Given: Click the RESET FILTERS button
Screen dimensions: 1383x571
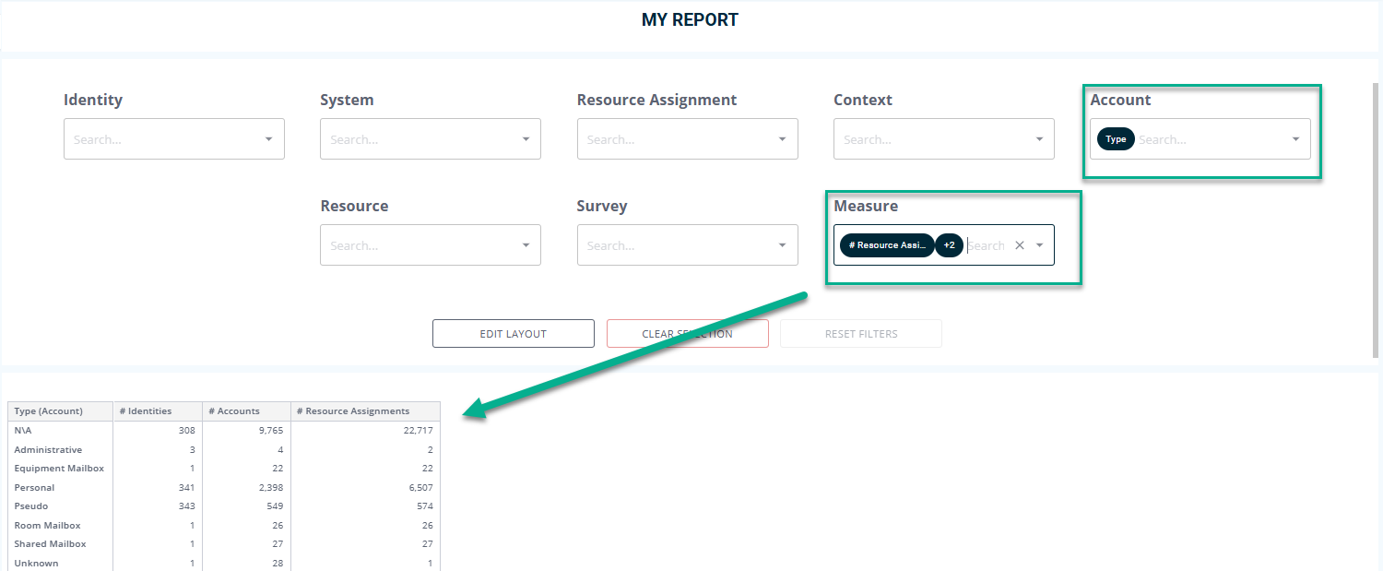Looking at the screenshot, I should click(x=860, y=333).
